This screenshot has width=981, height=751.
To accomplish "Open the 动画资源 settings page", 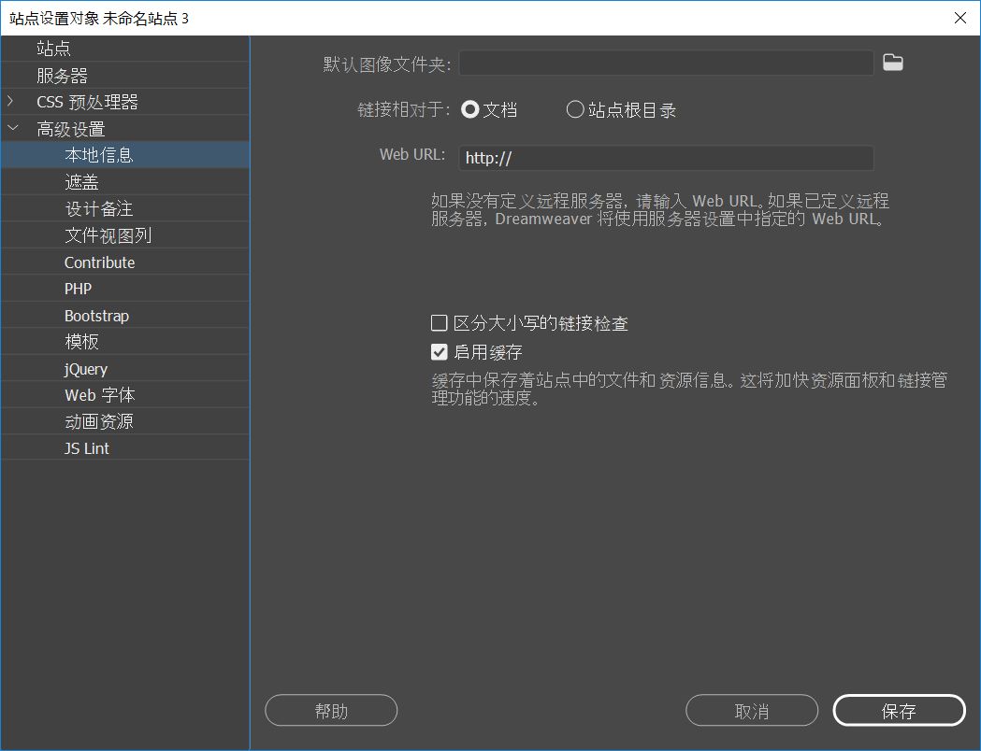I will [x=125, y=421].
